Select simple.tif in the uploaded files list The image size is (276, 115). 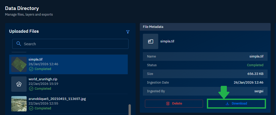[68, 64]
